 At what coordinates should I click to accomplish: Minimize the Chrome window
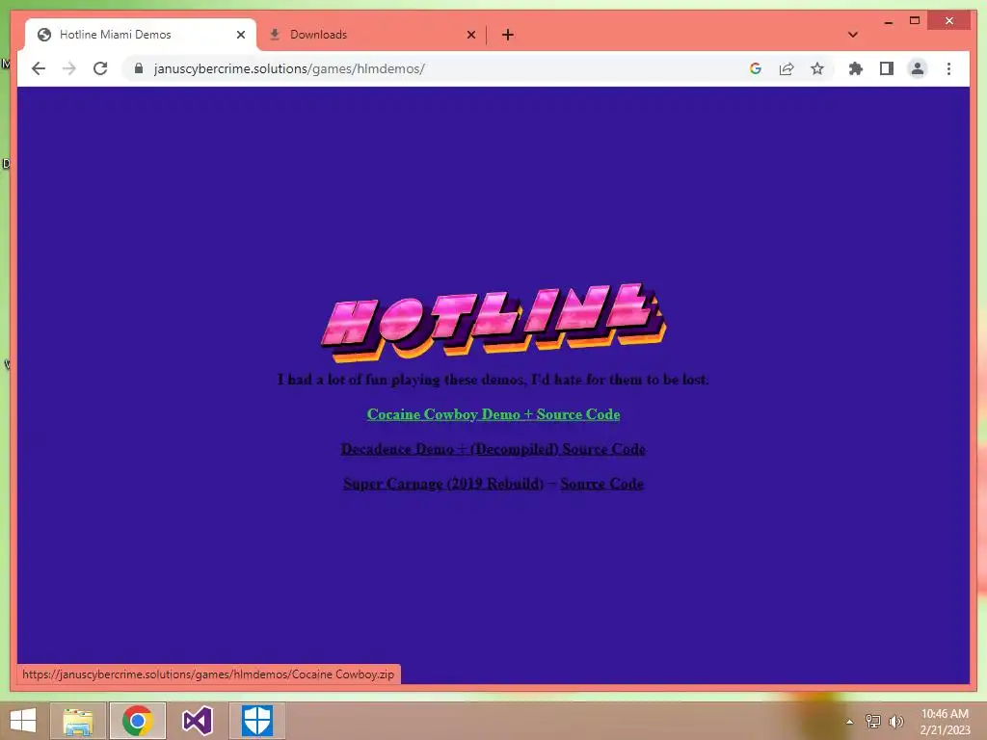coord(888,21)
